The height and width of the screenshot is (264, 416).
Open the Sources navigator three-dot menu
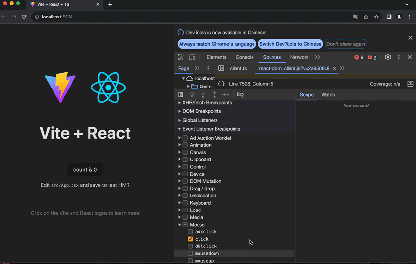pyautogui.click(x=208, y=68)
